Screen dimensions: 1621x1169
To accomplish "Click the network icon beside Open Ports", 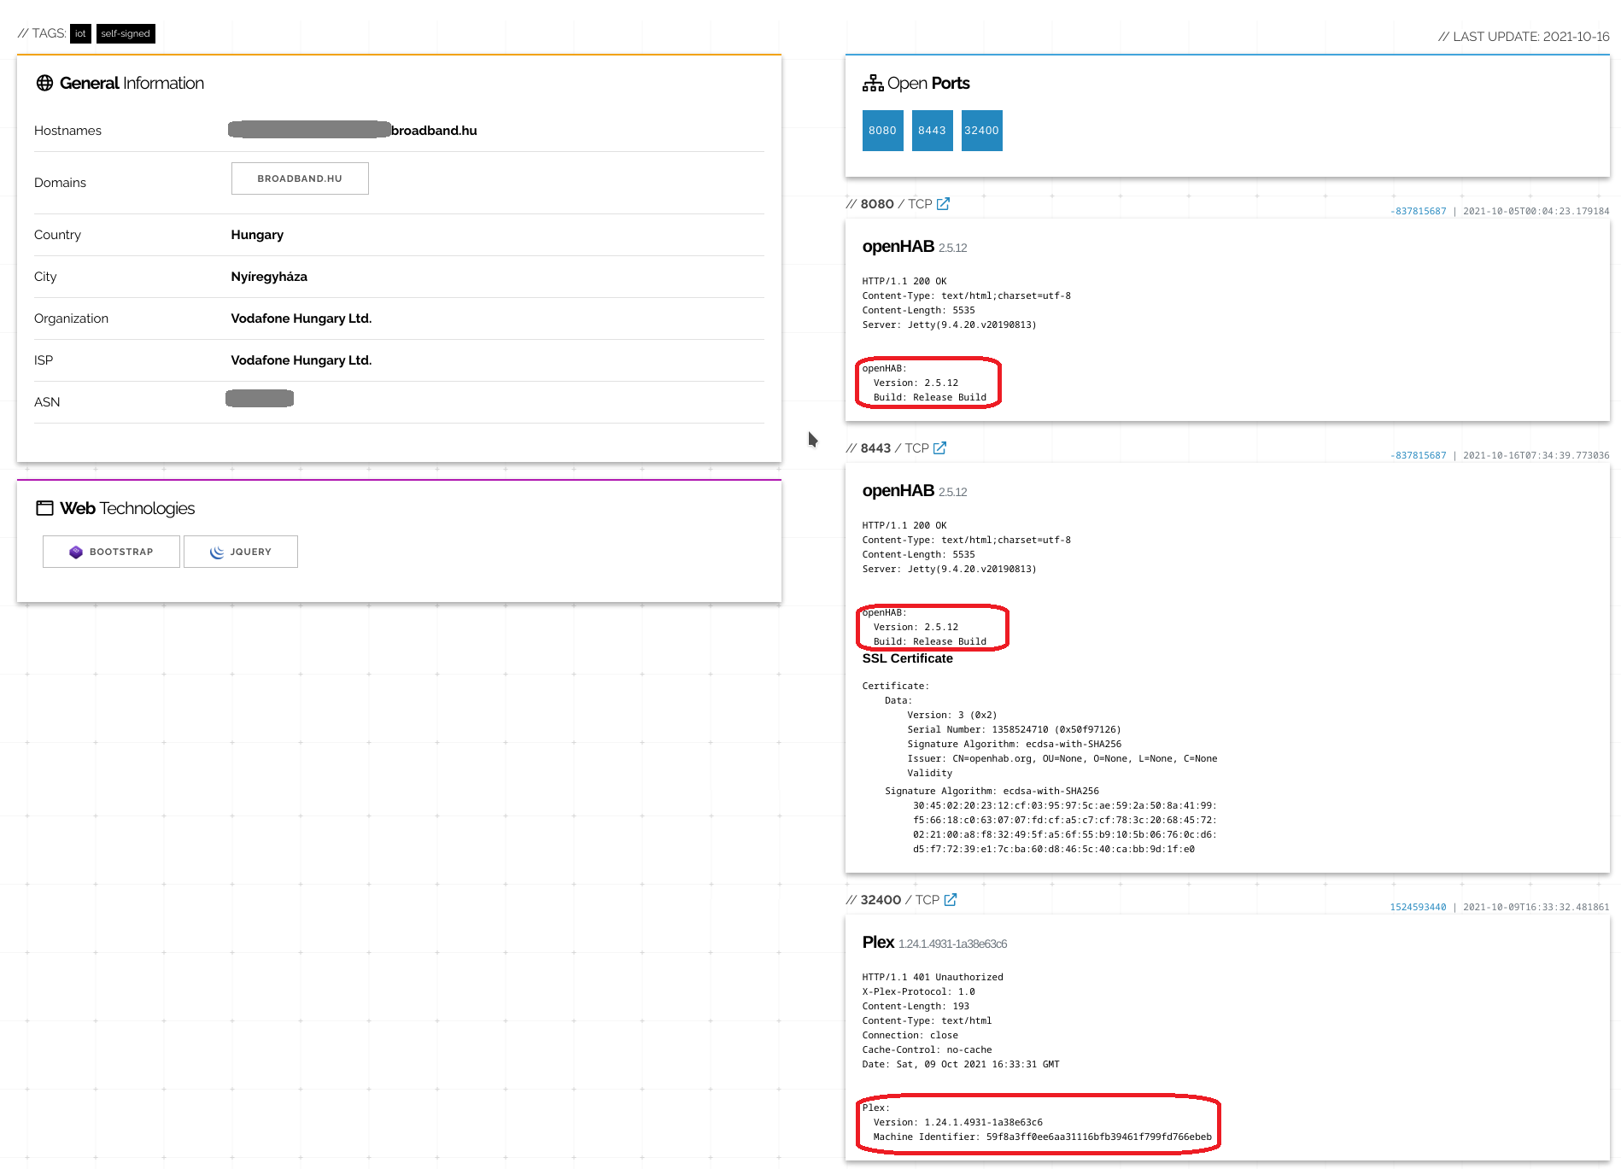I will pos(873,83).
